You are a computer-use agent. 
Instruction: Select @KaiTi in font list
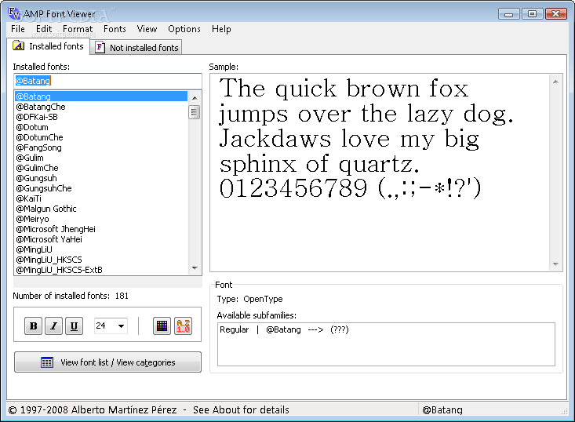101,198
